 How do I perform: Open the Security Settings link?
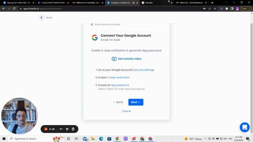tap(144, 70)
